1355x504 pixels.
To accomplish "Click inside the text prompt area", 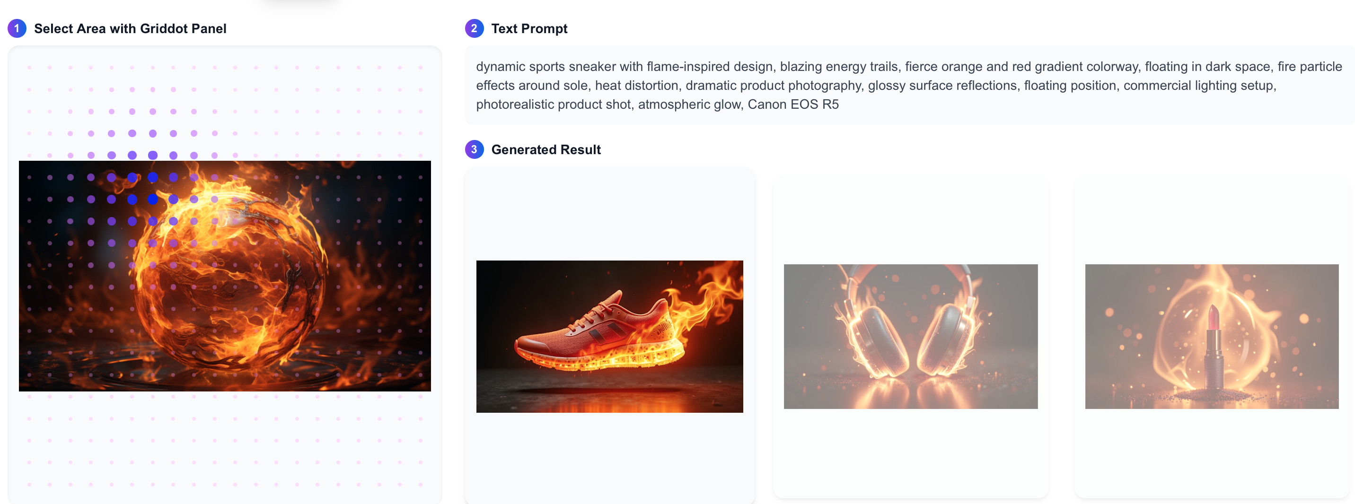I will (894, 85).
